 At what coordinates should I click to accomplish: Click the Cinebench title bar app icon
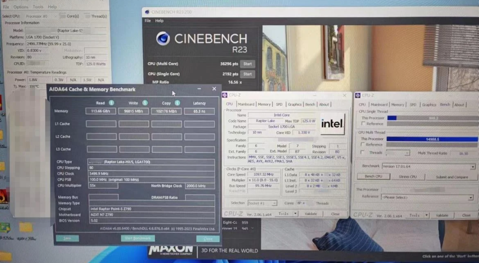pos(147,12)
